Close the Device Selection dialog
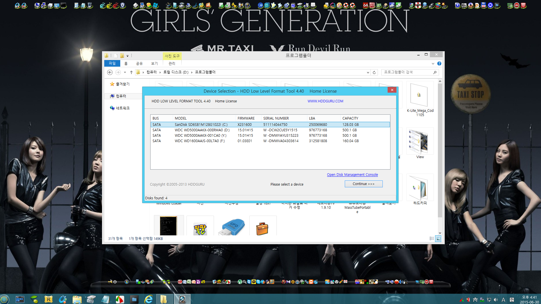The image size is (541, 304). coord(392,90)
